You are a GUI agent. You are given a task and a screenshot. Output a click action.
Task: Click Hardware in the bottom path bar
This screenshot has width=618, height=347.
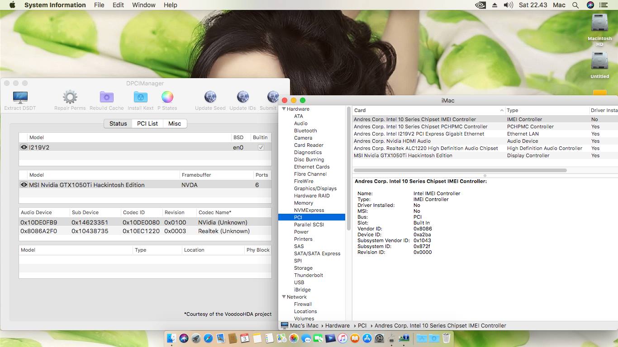tap(337, 325)
